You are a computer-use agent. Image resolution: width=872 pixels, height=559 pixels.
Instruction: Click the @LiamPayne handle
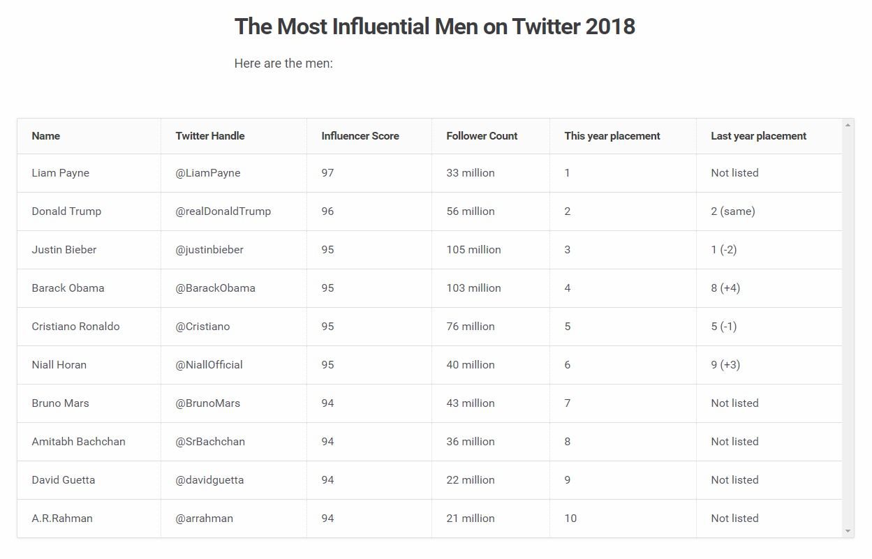pos(208,173)
